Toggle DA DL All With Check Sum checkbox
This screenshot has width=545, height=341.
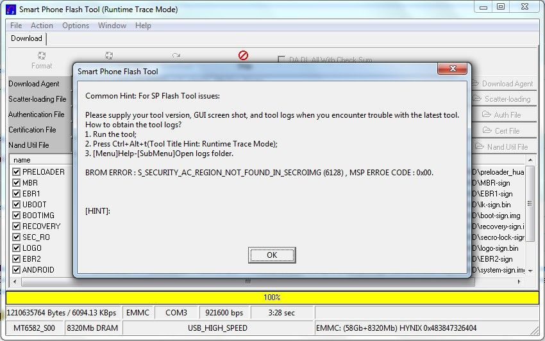coord(281,59)
